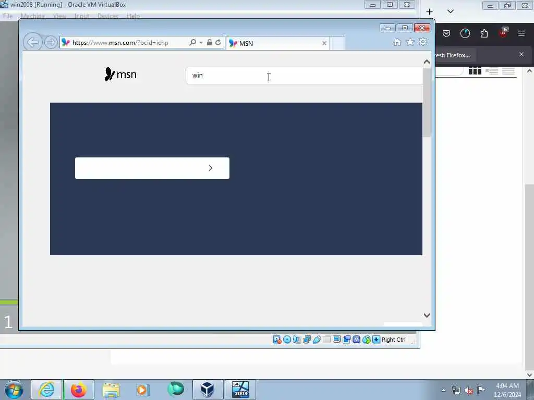Click VirtualBox hard disk activity status icon
The width and height of the screenshot is (534, 400).
(x=277, y=340)
